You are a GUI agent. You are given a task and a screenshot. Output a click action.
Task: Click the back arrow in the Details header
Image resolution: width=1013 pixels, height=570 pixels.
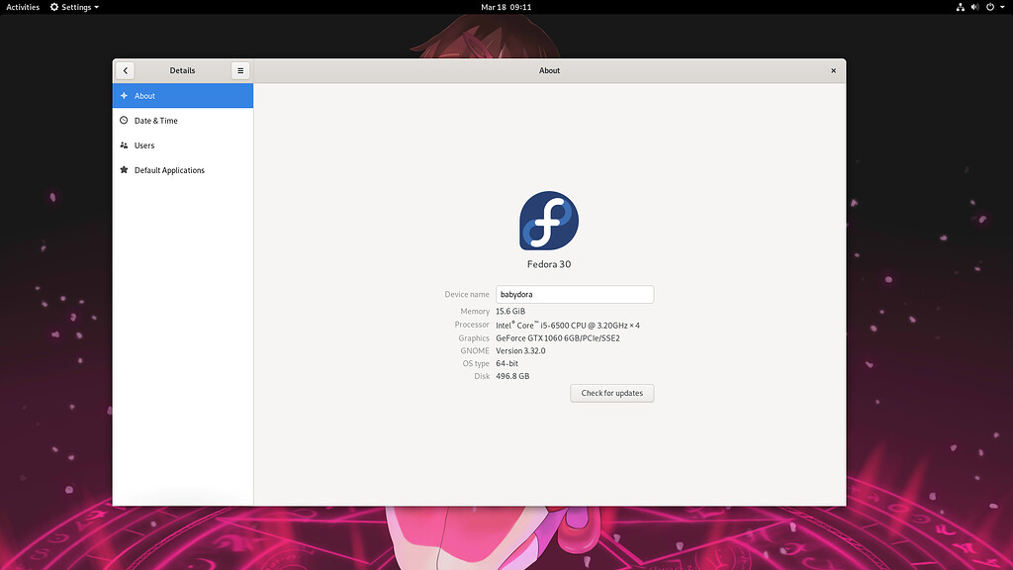click(125, 70)
